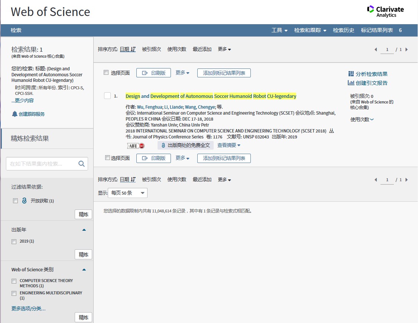Open the 每页 50 条 display dropdown
Viewport: 418px width, 323px height.
(x=127, y=193)
